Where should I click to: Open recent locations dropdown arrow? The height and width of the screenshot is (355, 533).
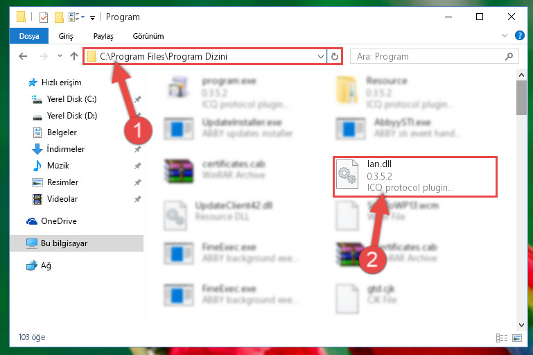(60, 56)
